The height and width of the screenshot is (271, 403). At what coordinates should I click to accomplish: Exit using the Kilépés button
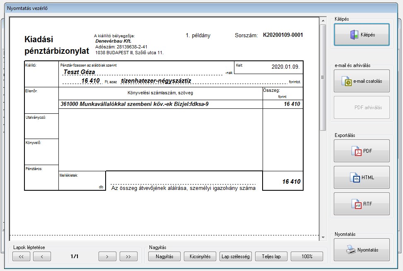coord(362,35)
